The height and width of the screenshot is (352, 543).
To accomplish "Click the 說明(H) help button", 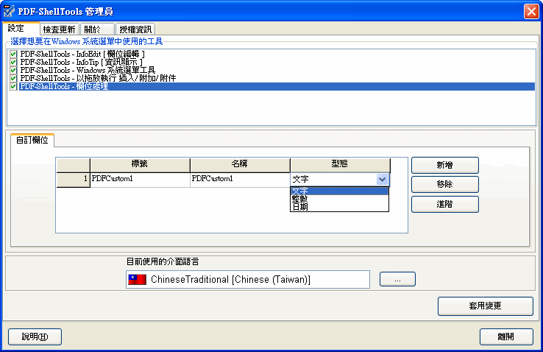I will tap(35, 337).
